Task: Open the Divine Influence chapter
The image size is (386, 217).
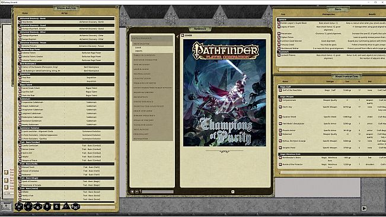Action: click(152, 101)
